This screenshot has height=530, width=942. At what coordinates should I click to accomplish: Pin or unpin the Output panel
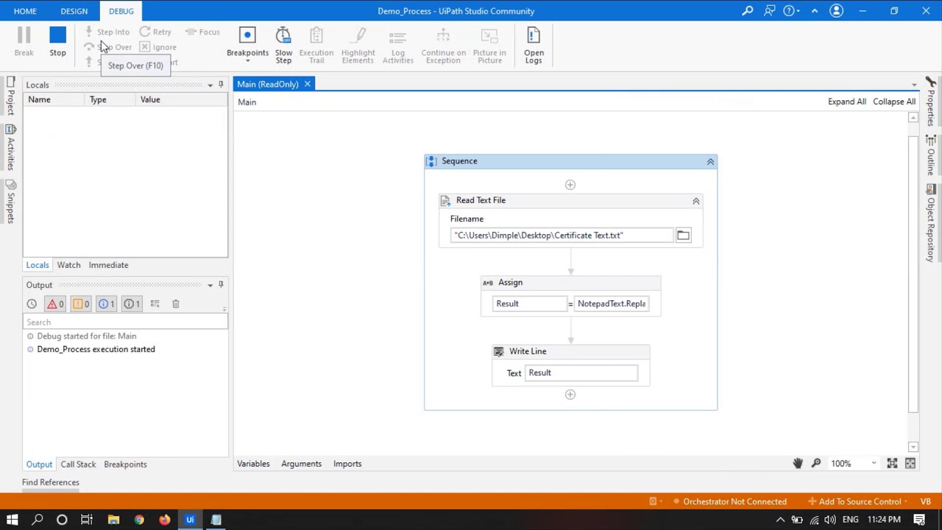221,285
